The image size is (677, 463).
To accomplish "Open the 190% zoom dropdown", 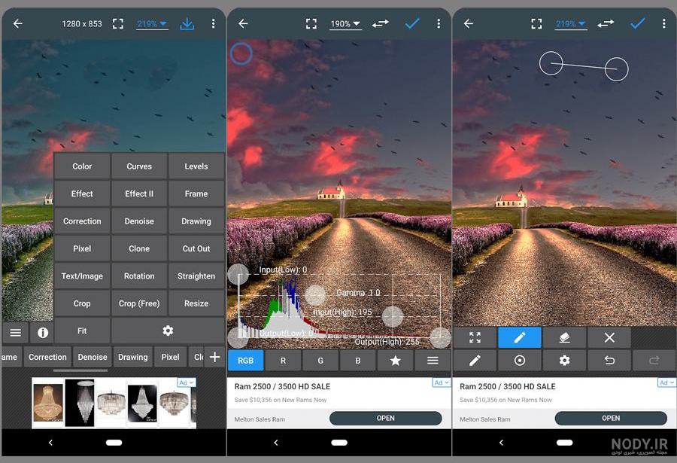I will (x=345, y=24).
